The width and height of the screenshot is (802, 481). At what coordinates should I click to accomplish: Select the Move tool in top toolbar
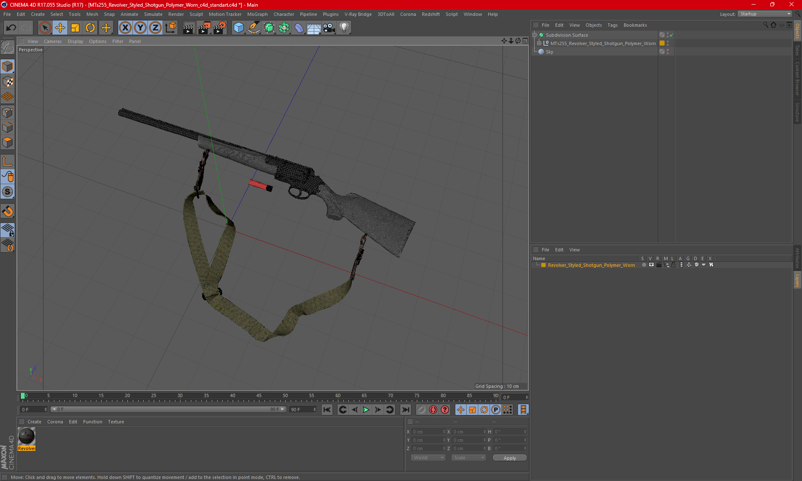[60, 28]
